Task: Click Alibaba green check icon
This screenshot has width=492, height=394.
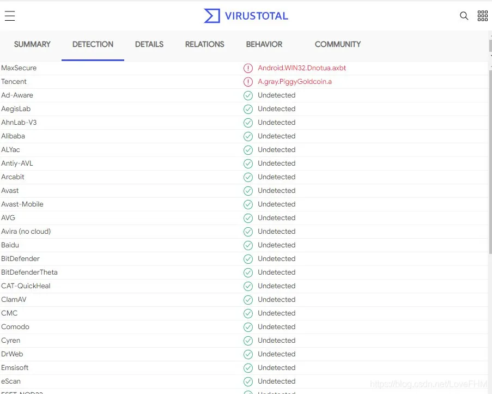Action: 248,136
